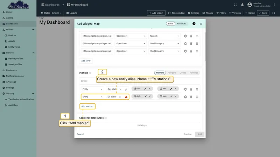The width and height of the screenshot is (280, 157).
Task: Close the Add widget dialog
Action: tap(201, 24)
